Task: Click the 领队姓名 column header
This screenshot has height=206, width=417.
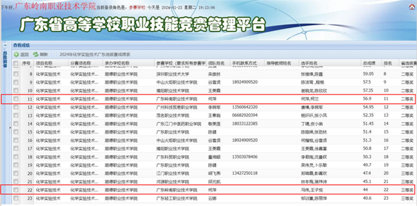Action: pyautogui.click(x=218, y=63)
